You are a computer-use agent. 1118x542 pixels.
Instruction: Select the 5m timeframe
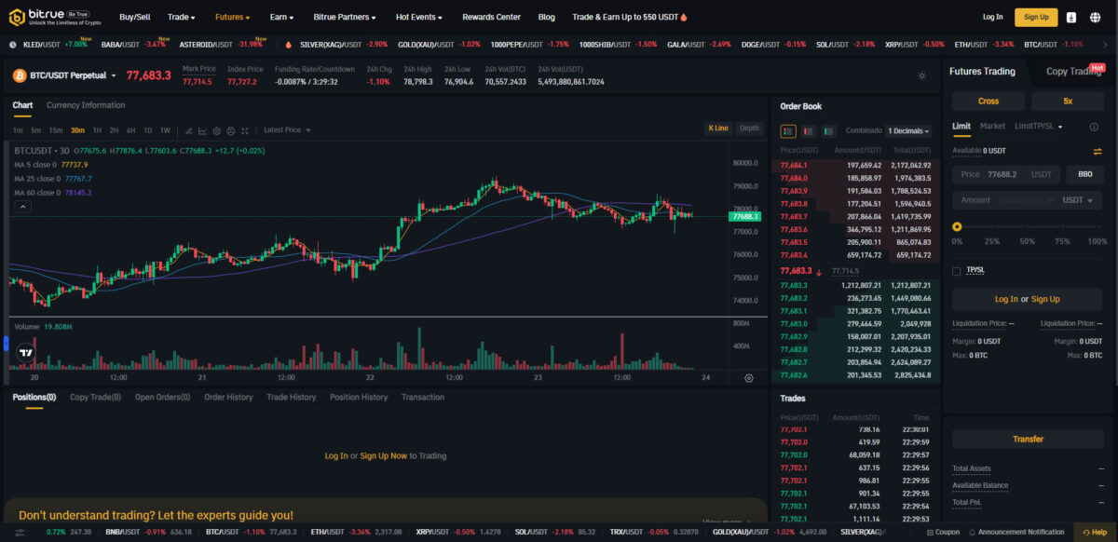click(x=35, y=130)
